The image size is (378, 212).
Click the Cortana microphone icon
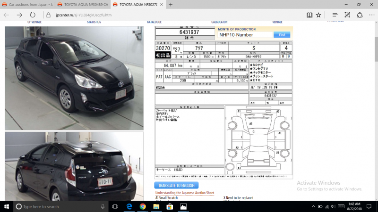coord(103,206)
